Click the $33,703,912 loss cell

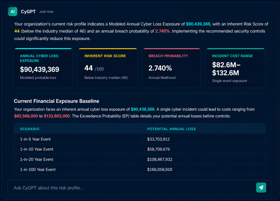click(x=158, y=139)
